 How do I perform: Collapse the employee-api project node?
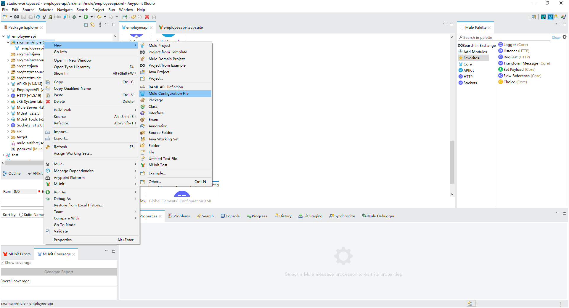click(3, 36)
